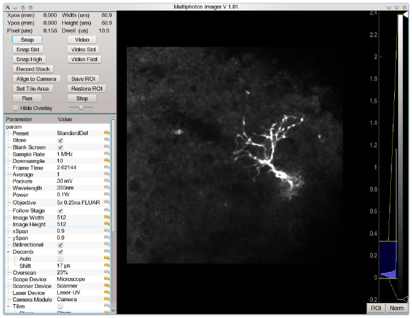This screenshot has height=318, width=412.
Task: Click the reset icon on Blank Screen row
Action: coord(107,147)
